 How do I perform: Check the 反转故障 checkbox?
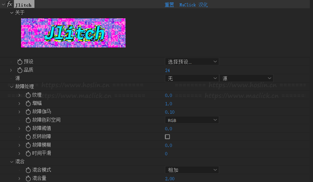tap(168, 137)
